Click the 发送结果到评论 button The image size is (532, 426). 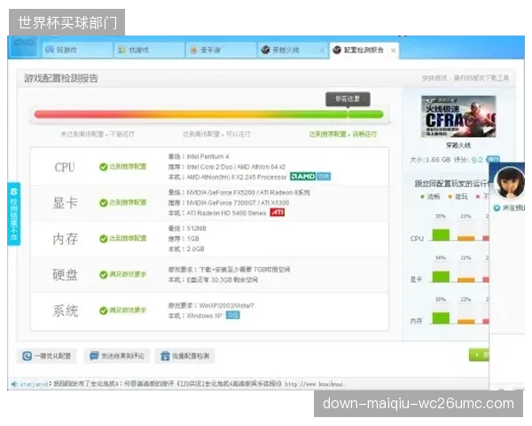[117, 356]
